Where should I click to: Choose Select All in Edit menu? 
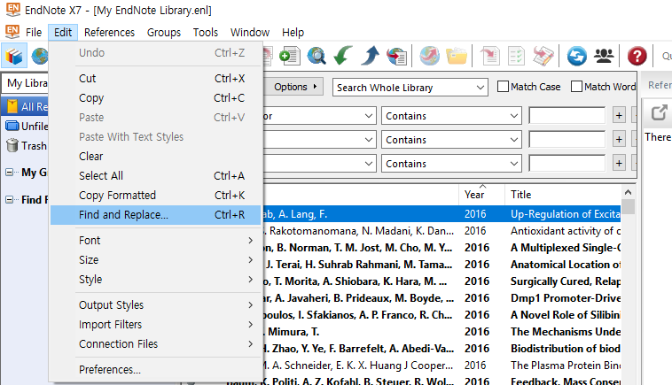(155, 176)
